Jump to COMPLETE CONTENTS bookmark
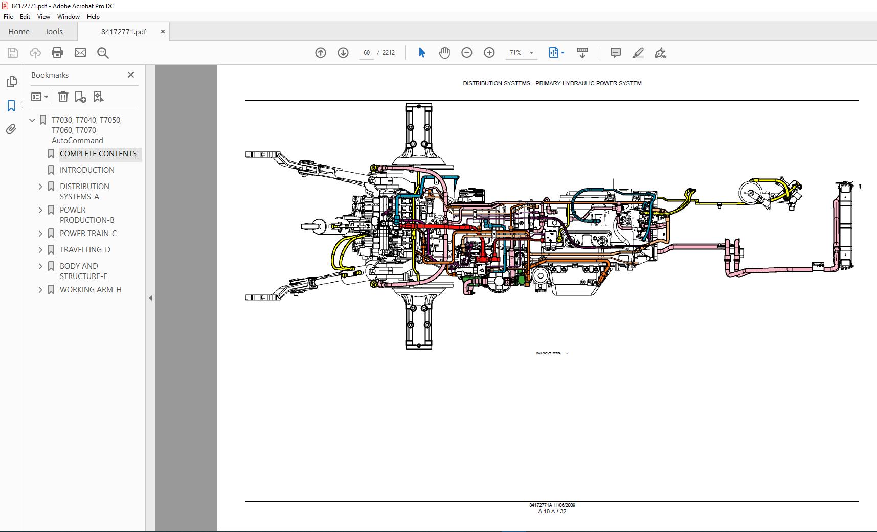Screen dimensions: 877x532 (x=98, y=154)
